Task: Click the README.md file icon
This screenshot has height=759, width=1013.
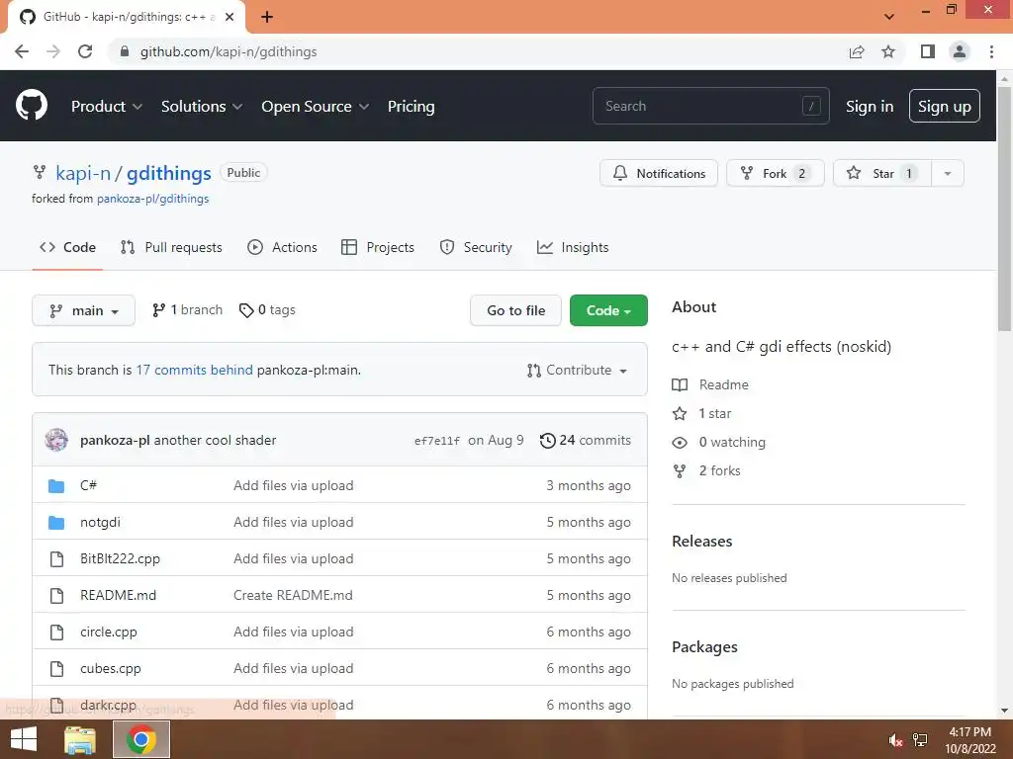Action: tap(56, 595)
